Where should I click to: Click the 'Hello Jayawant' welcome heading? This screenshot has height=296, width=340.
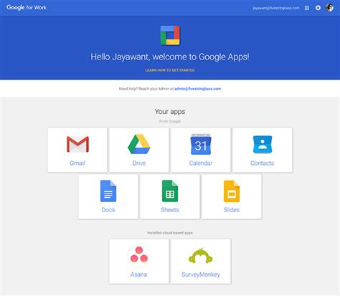click(x=170, y=57)
